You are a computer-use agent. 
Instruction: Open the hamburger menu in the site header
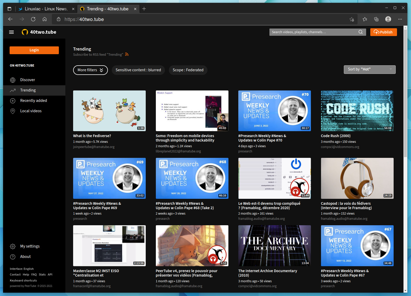(x=11, y=32)
